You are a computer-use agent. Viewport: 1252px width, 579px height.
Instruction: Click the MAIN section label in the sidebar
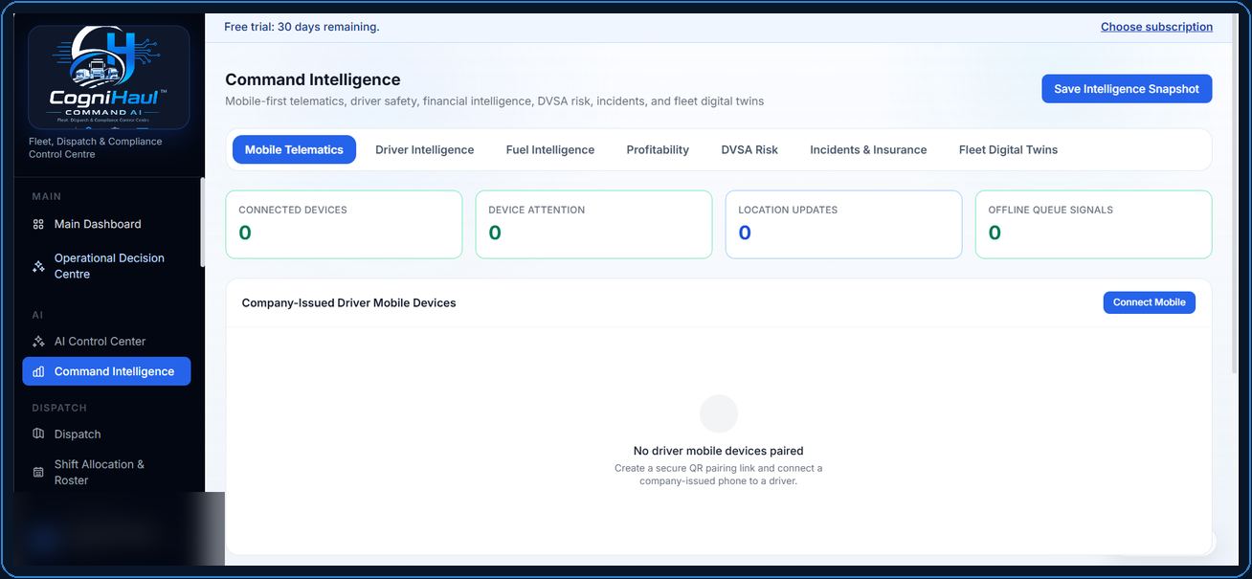[x=46, y=196]
